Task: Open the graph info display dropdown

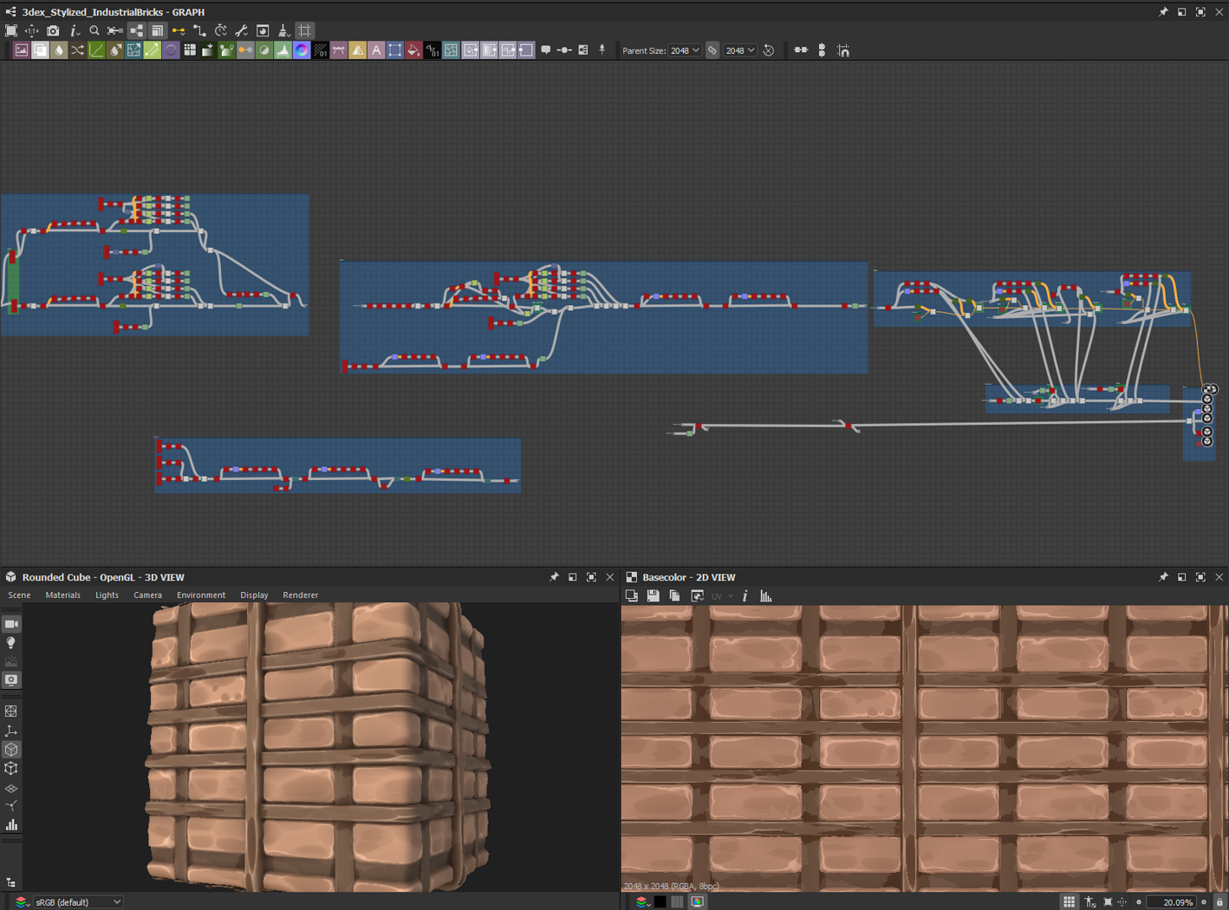Action: click(x=75, y=31)
